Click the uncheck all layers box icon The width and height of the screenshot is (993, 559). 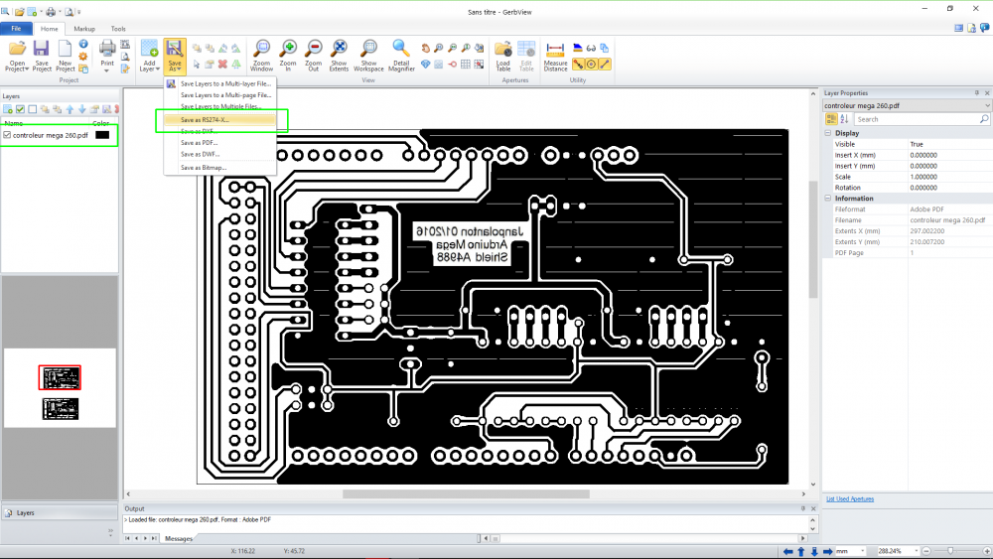33,109
